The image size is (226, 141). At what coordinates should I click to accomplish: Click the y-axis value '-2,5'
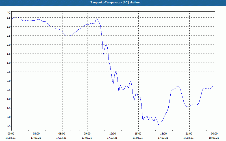click(x=8, y=126)
